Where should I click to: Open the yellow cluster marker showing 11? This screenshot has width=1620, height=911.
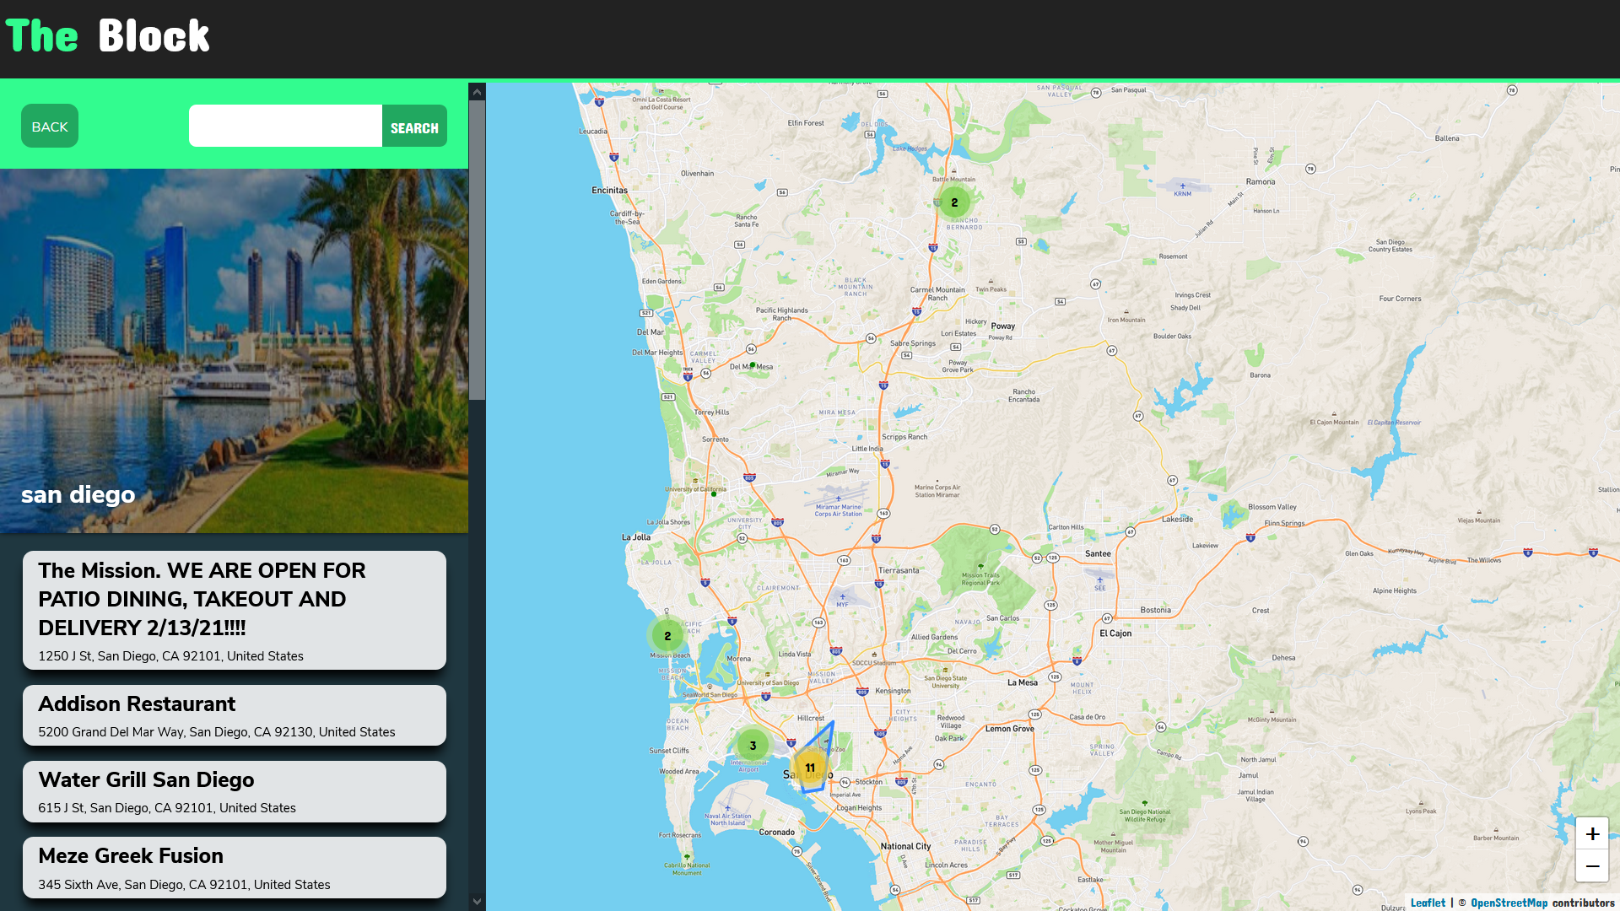point(810,768)
